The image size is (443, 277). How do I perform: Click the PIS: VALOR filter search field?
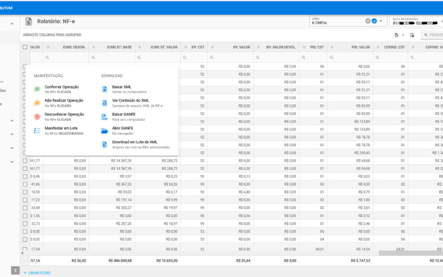click(350, 58)
